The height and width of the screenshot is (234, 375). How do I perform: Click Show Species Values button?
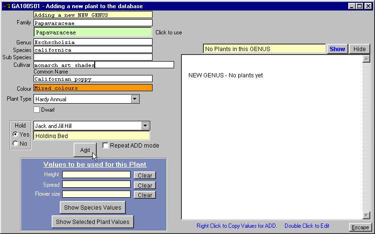93,208
